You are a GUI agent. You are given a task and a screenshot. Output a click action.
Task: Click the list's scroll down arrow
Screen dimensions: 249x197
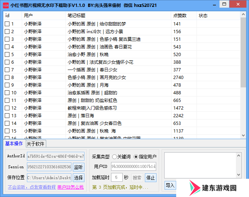(x=243, y=135)
